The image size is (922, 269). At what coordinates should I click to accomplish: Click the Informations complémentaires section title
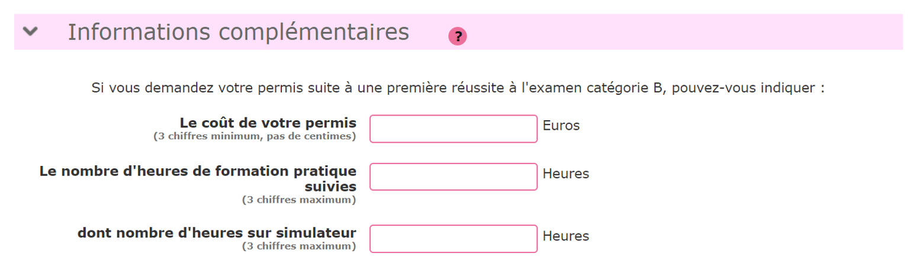pyautogui.click(x=238, y=32)
